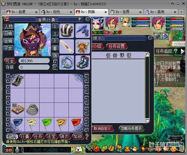Open the 召唤 summon tab
Screen dimensions: 187x155
point(8,33)
